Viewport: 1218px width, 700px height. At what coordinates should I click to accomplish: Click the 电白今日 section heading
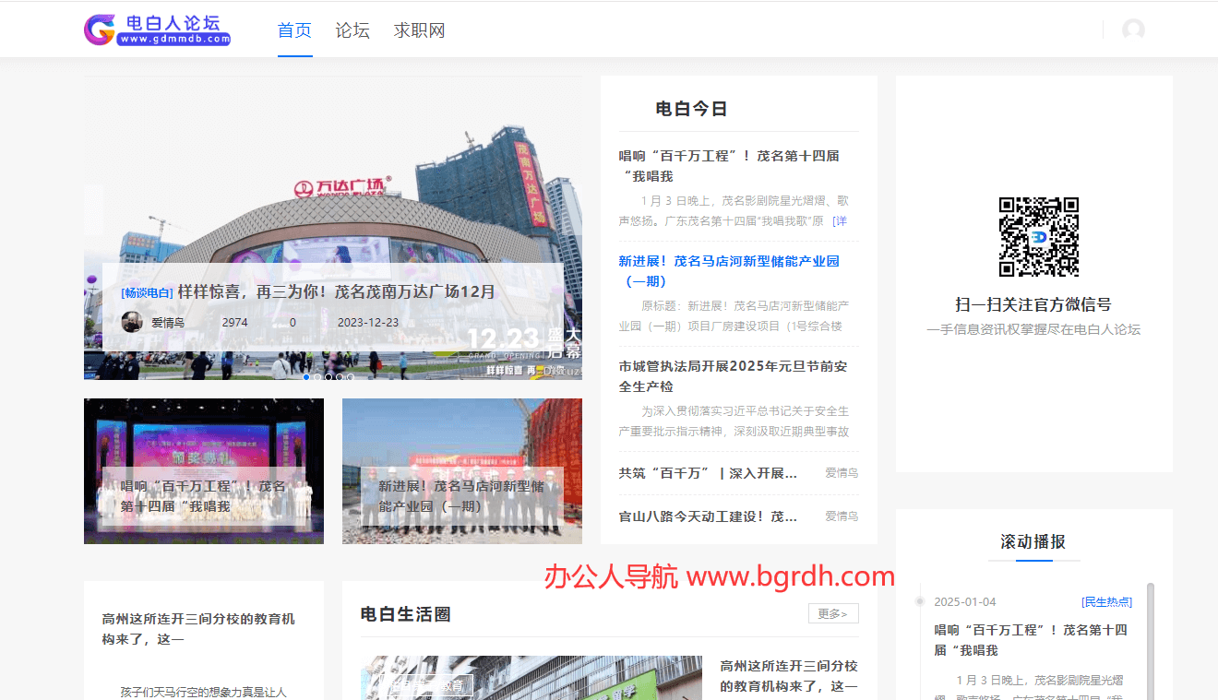(692, 109)
